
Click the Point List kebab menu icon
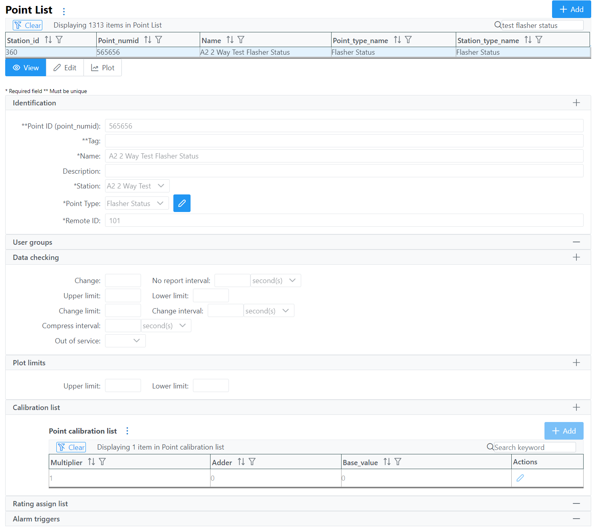(x=64, y=11)
